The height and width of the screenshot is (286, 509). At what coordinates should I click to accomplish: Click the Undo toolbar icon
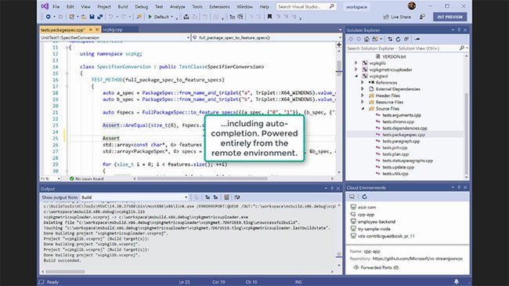point(110,16)
